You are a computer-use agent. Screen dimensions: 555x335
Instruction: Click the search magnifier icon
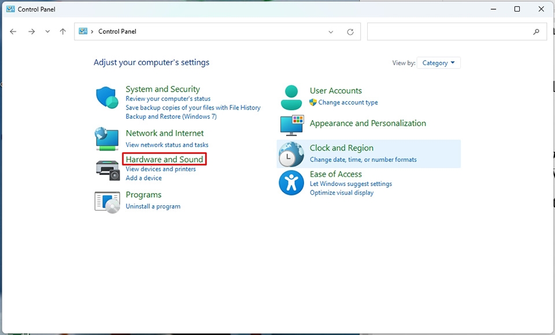(536, 32)
